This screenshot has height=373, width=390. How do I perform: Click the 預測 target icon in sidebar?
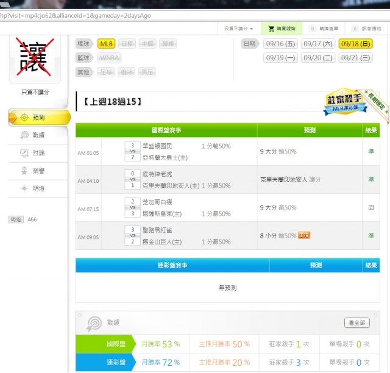tap(24, 117)
